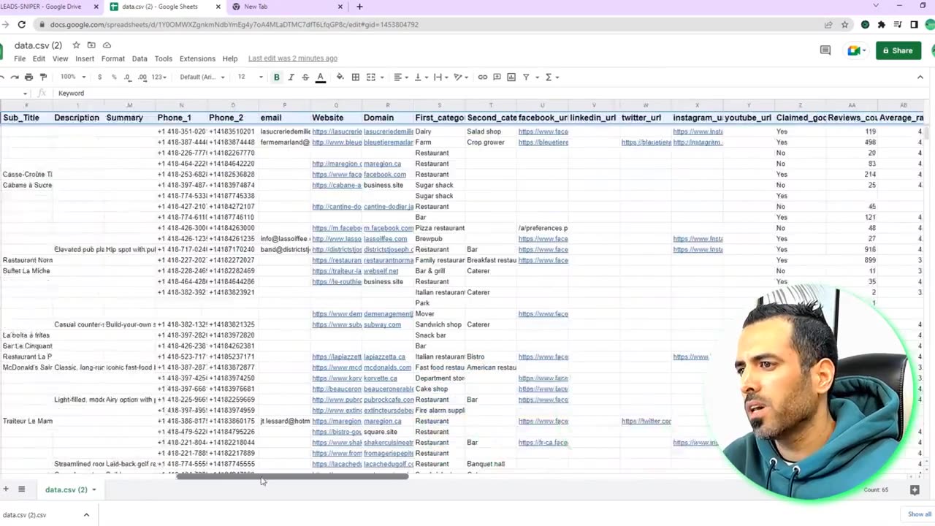Open the Data menu
The image size is (935, 526).
point(140,58)
